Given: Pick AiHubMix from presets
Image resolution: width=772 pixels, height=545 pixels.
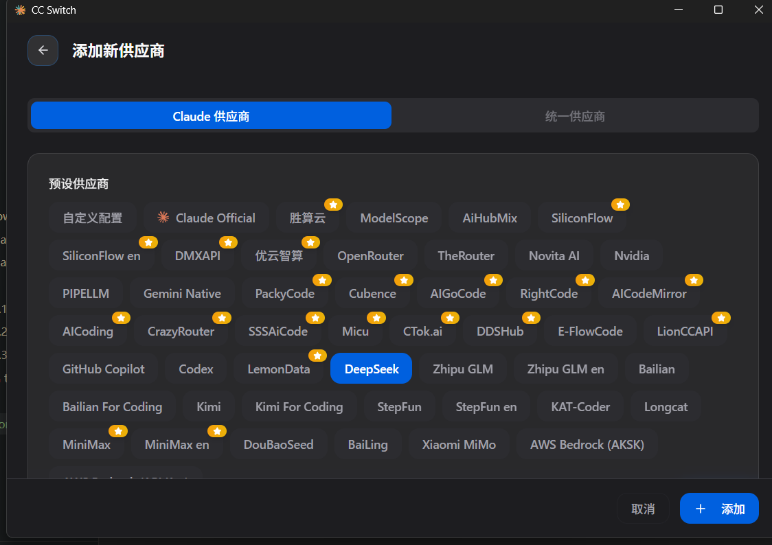Looking at the screenshot, I should coord(490,218).
